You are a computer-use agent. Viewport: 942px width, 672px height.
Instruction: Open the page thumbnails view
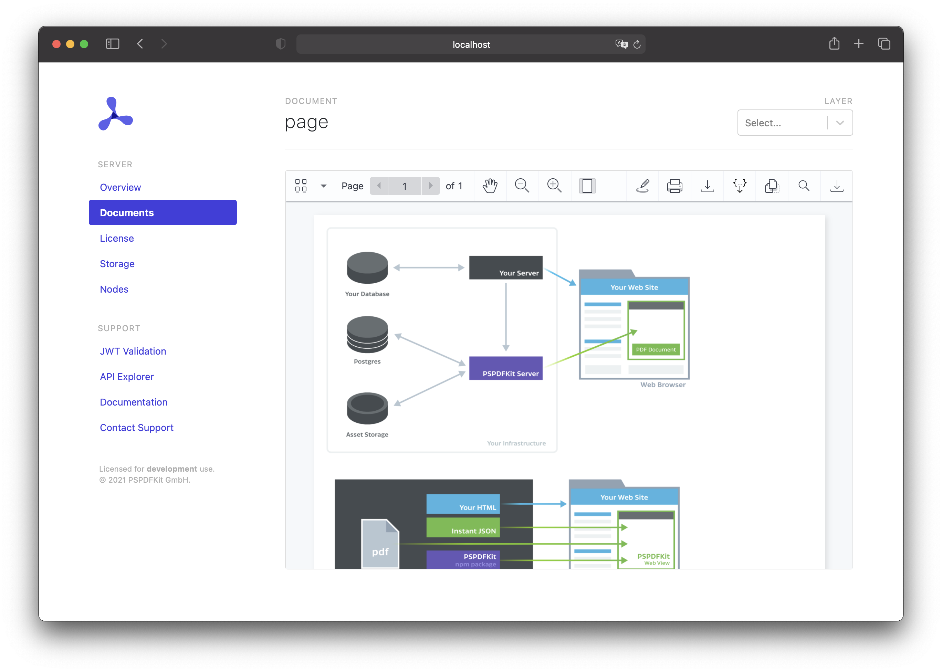coord(301,186)
